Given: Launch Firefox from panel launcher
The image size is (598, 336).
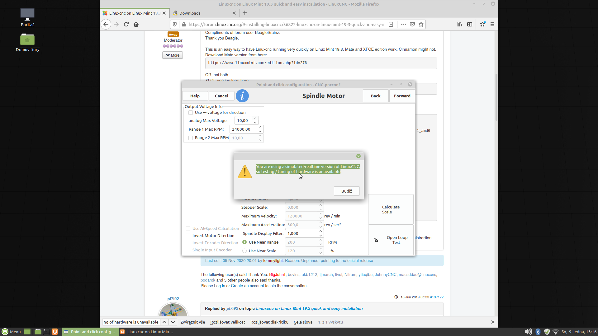Looking at the screenshot, I should pos(55,332).
